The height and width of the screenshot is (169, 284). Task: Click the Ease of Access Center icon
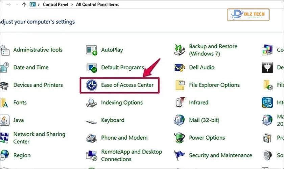tap(92, 85)
